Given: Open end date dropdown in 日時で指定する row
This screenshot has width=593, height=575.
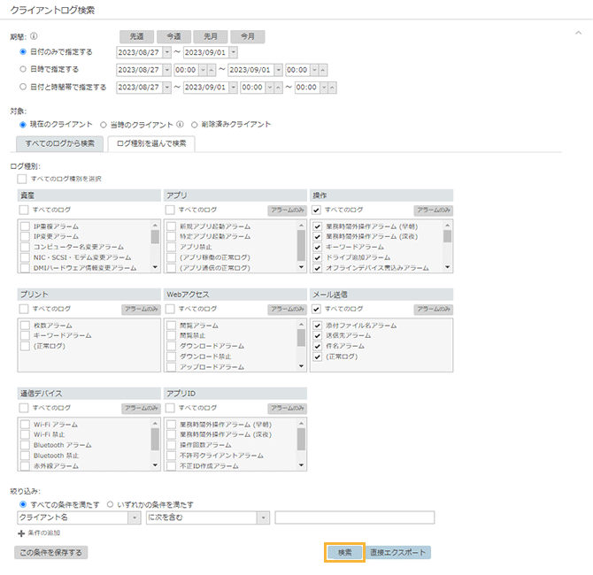Looking at the screenshot, I should [278, 70].
